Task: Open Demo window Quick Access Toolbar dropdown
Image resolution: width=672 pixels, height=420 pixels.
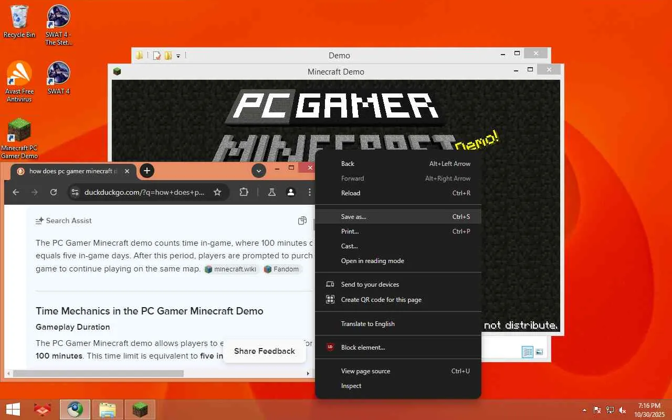Action: (178, 56)
